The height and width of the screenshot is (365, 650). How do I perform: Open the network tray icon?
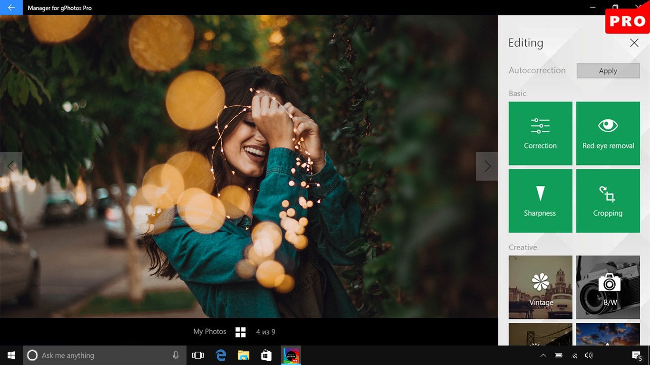pyautogui.click(x=574, y=355)
